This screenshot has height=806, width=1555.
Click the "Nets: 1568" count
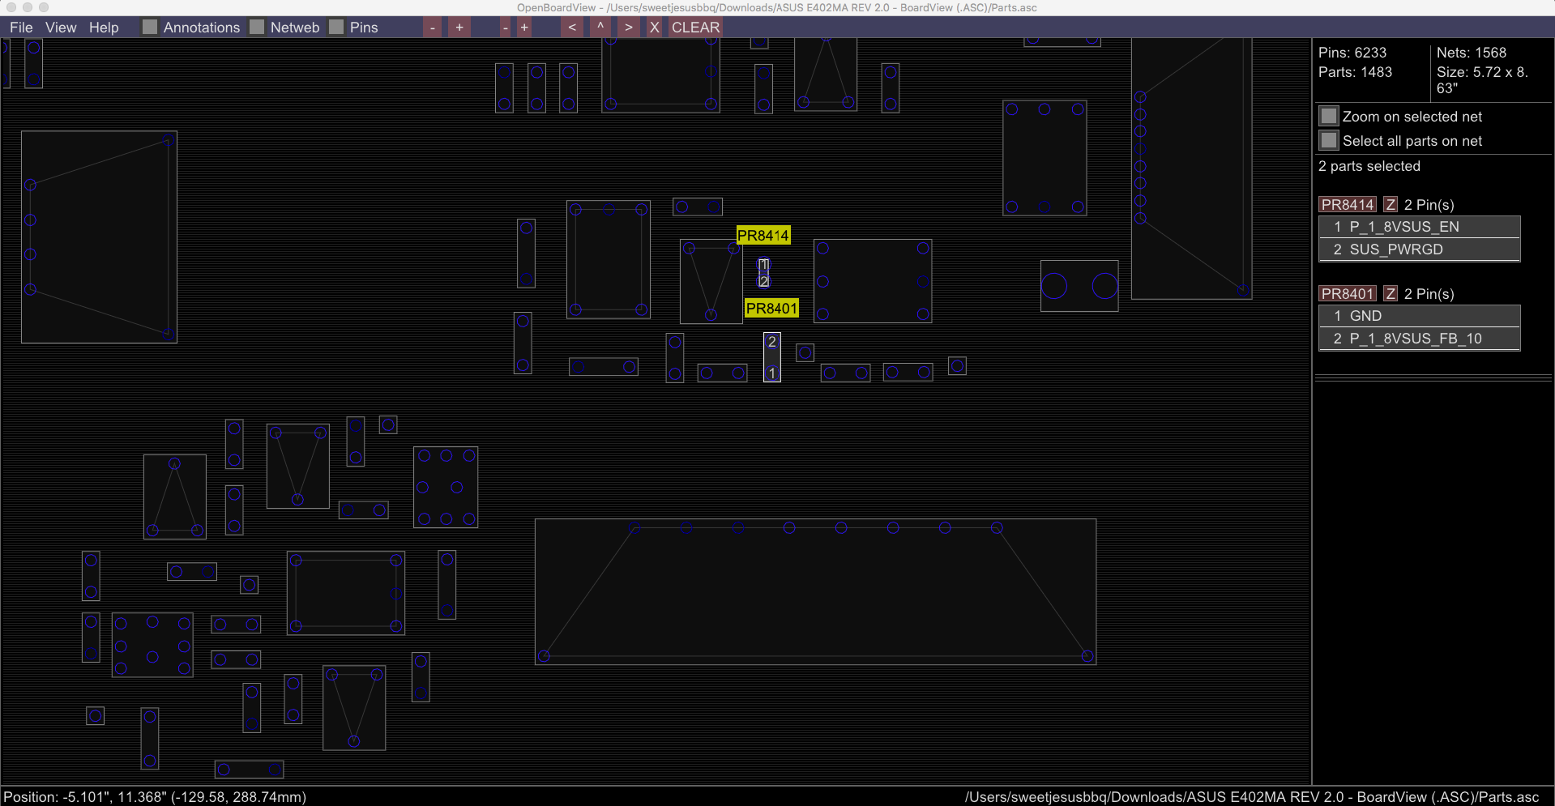[1472, 53]
